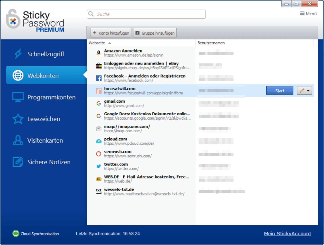
Task: Click the Google icon beside Google Docs
Action: 99,116
